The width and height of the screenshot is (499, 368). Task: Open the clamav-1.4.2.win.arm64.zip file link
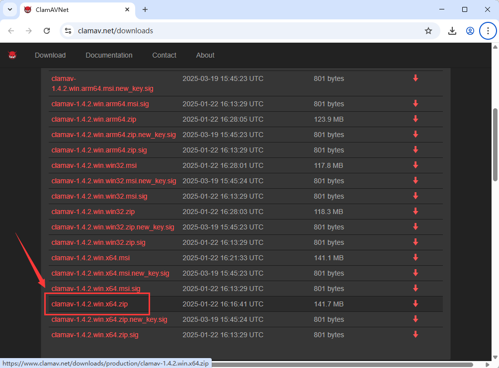pos(94,119)
